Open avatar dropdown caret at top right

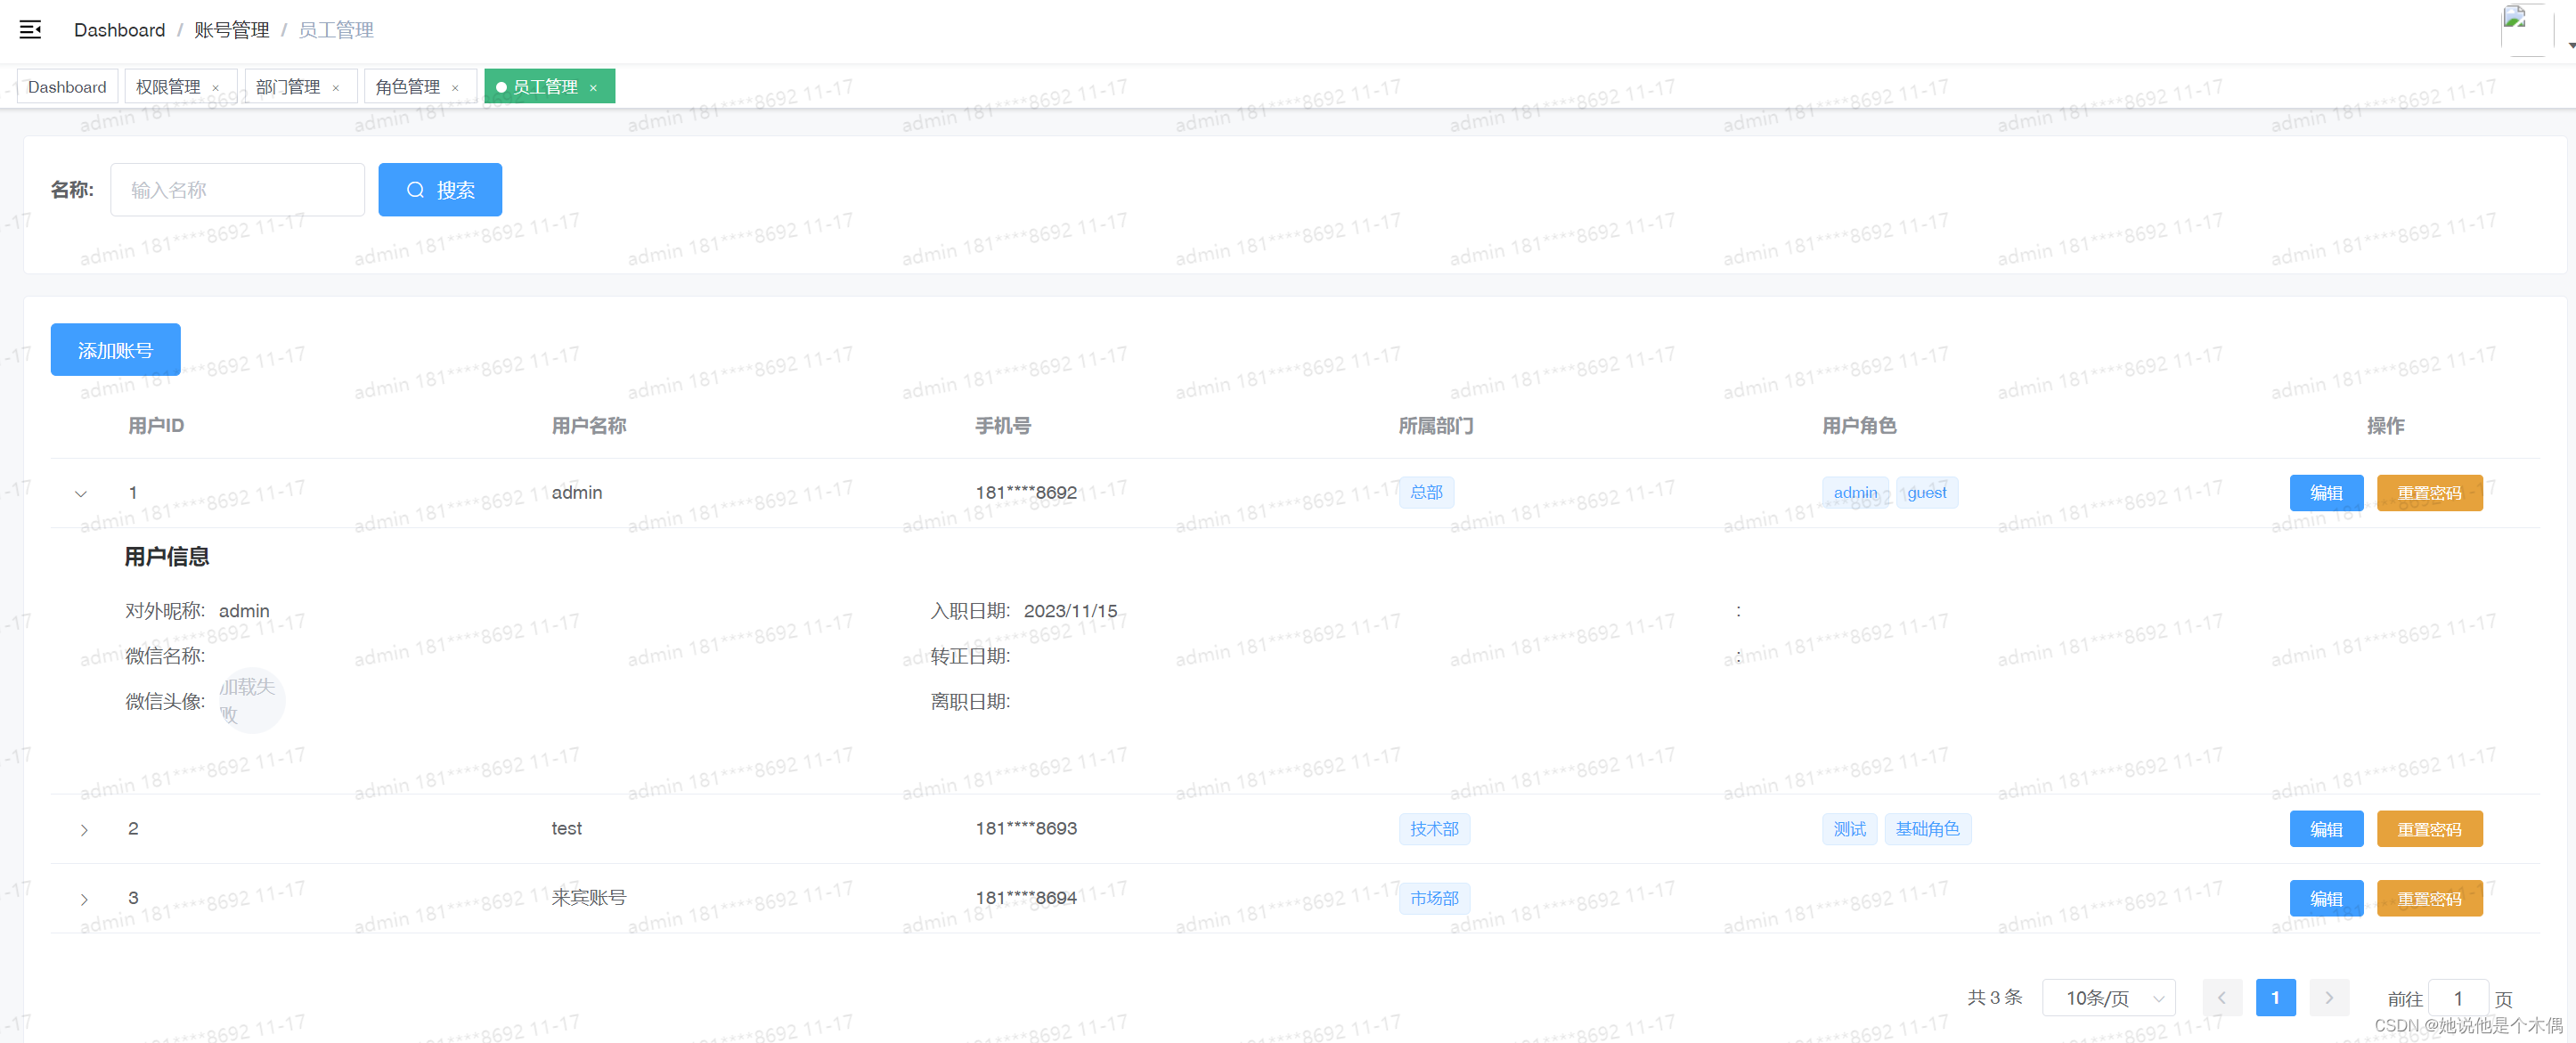[2571, 45]
